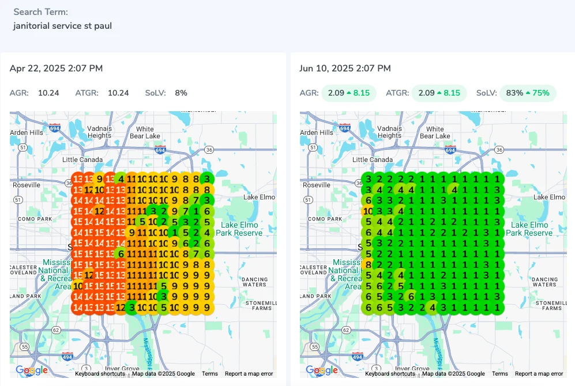Click the Google logo on left map
Viewport: 575px width, 386px height.
[32, 370]
